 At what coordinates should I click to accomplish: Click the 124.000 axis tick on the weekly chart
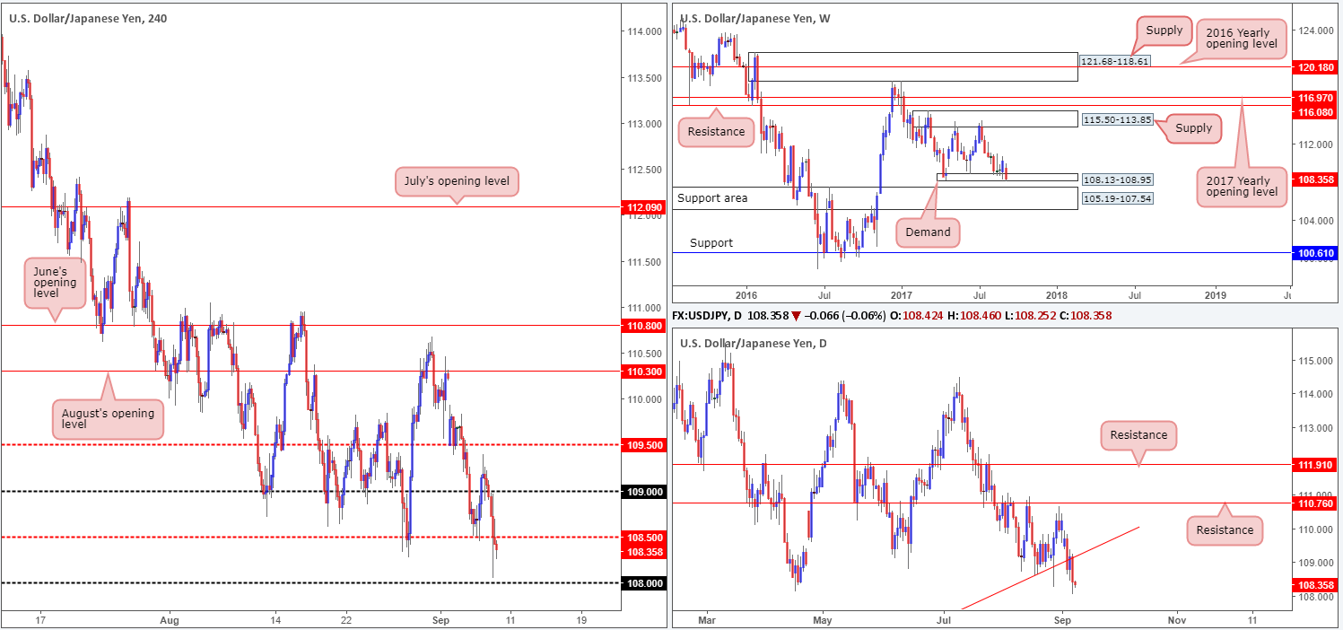pos(1313,30)
